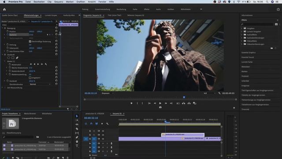282x159 pixels.
Task: Open Quick Export share icon
Action: tap(278, 9)
